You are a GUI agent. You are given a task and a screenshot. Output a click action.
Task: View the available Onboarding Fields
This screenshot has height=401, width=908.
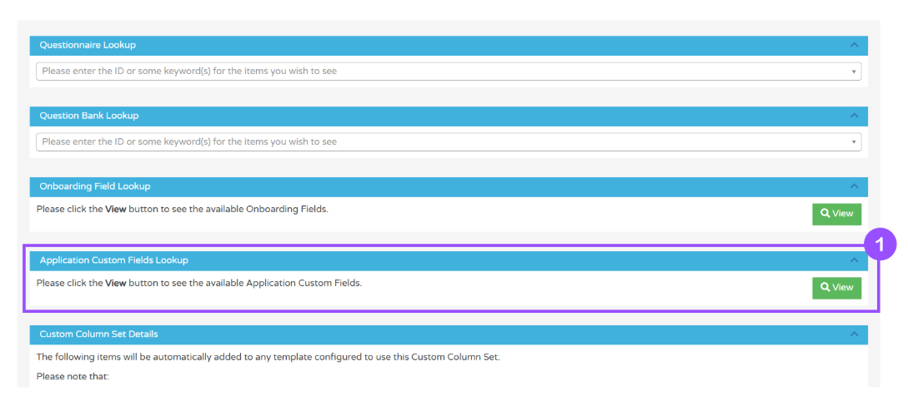(x=837, y=214)
